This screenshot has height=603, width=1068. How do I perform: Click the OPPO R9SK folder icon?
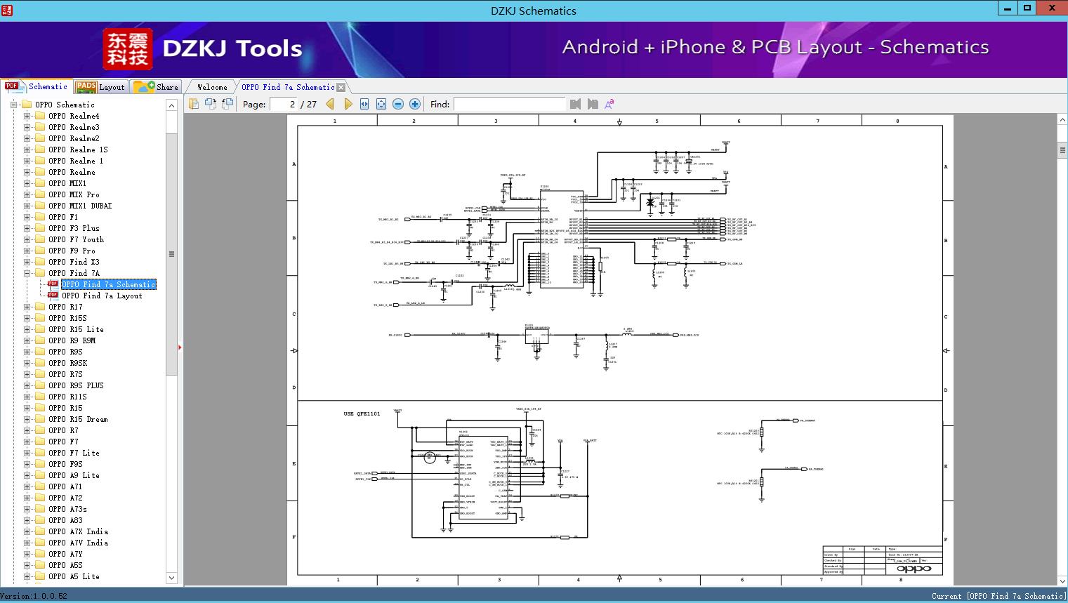coord(40,363)
